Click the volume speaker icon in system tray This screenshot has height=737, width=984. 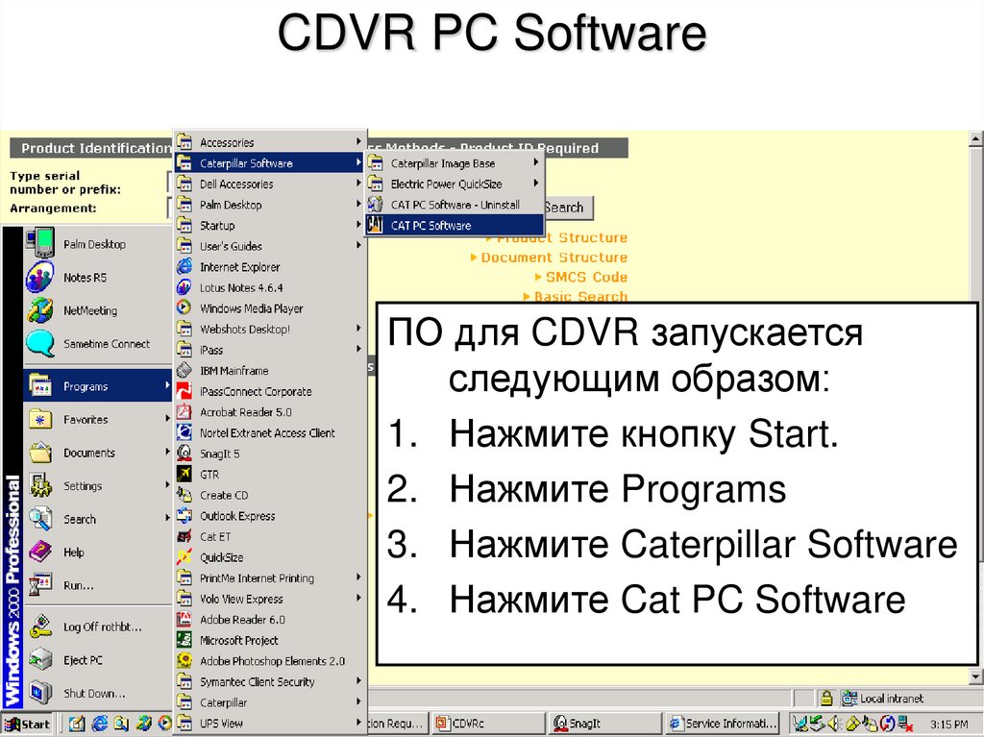coord(834,724)
